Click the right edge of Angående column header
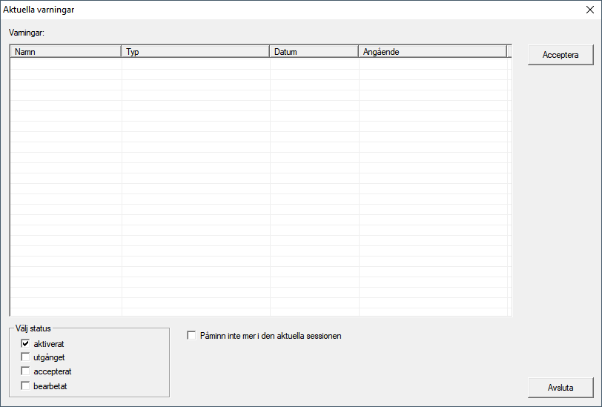The image size is (602, 407). [506, 52]
